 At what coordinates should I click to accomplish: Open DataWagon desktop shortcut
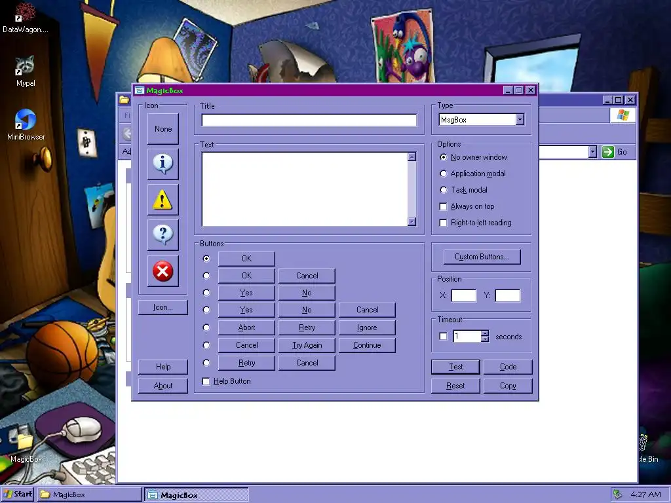tap(26, 17)
